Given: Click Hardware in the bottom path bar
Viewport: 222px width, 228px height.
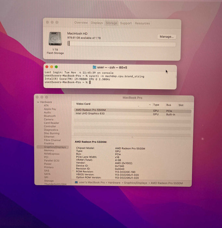Looking at the screenshot, I should [x=114, y=183].
